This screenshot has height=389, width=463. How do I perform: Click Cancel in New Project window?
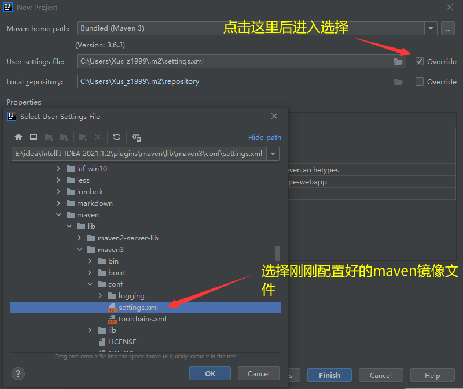click(x=381, y=376)
